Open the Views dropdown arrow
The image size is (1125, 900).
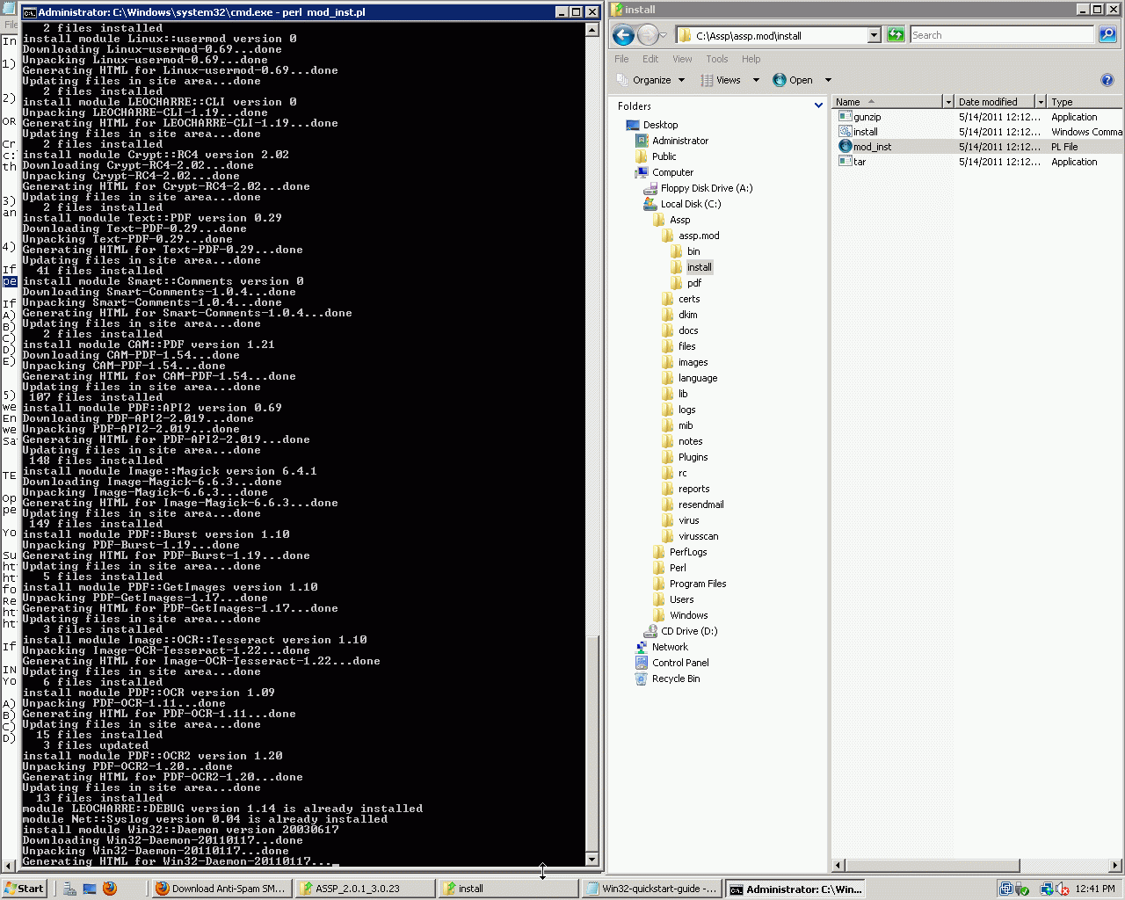coord(756,80)
